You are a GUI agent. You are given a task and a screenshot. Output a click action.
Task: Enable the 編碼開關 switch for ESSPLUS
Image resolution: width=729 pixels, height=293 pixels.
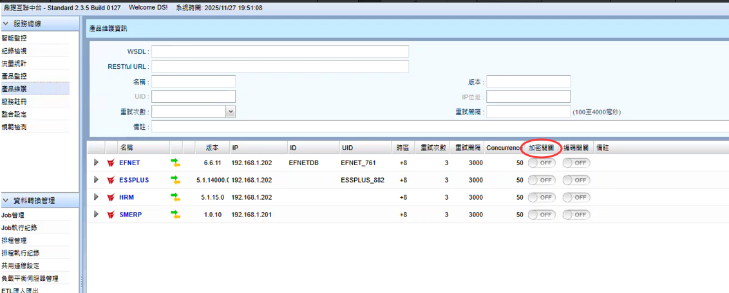pyautogui.click(x=576, y=181)
